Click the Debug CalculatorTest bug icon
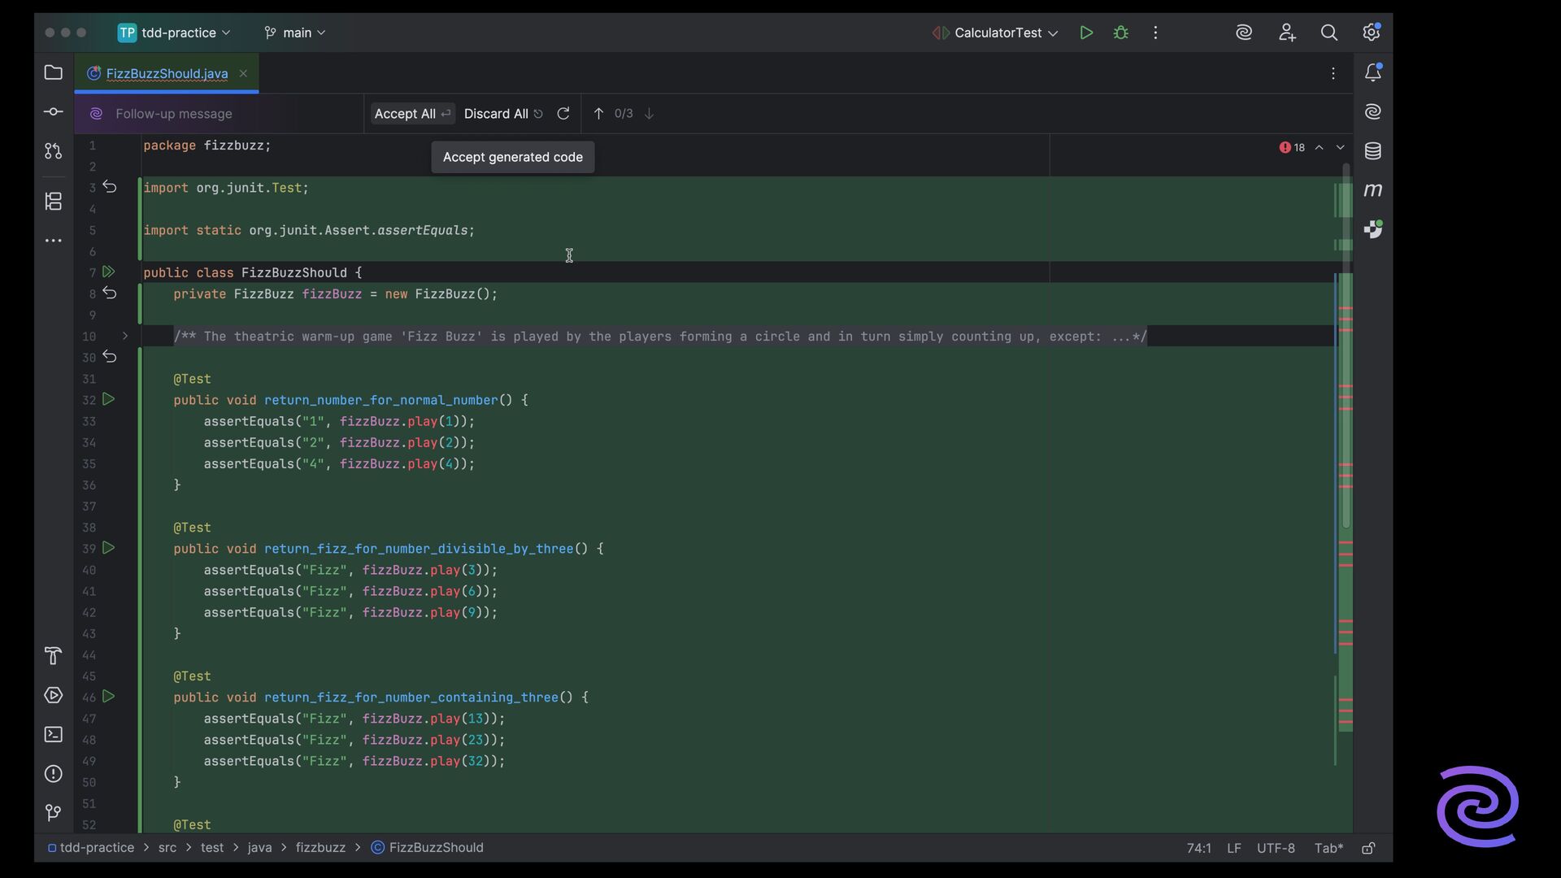Image resolution: width=1561 pixels, height=878 pixels. coord(1121,33)
